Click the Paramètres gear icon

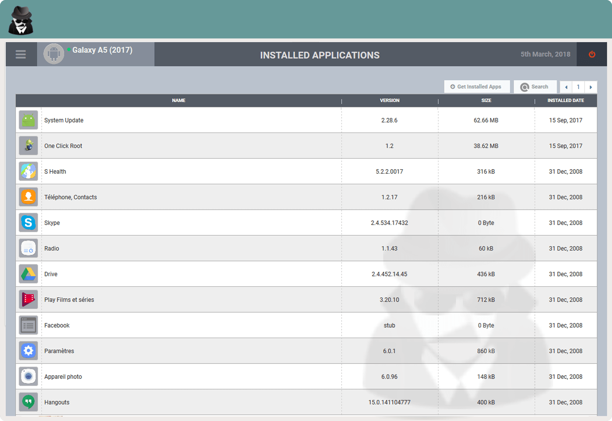(x=28, y=351)
